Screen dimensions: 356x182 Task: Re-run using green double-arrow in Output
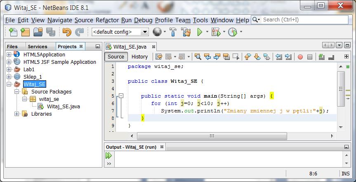click(x=108, y=156)
